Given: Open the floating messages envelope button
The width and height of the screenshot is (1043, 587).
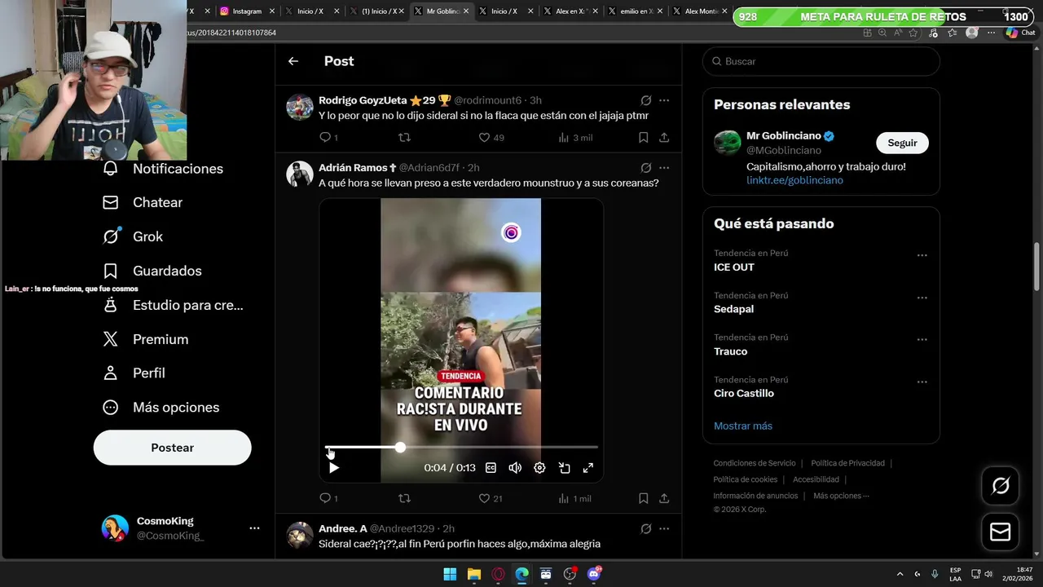Looking at the screenshot, I should click(x=1000, y=532).
